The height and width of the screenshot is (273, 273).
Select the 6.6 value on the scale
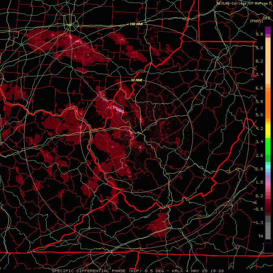[259, 88]
